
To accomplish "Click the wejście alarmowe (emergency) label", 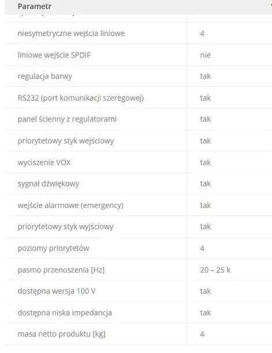I will pyautogui.click(x=70, y=205).
